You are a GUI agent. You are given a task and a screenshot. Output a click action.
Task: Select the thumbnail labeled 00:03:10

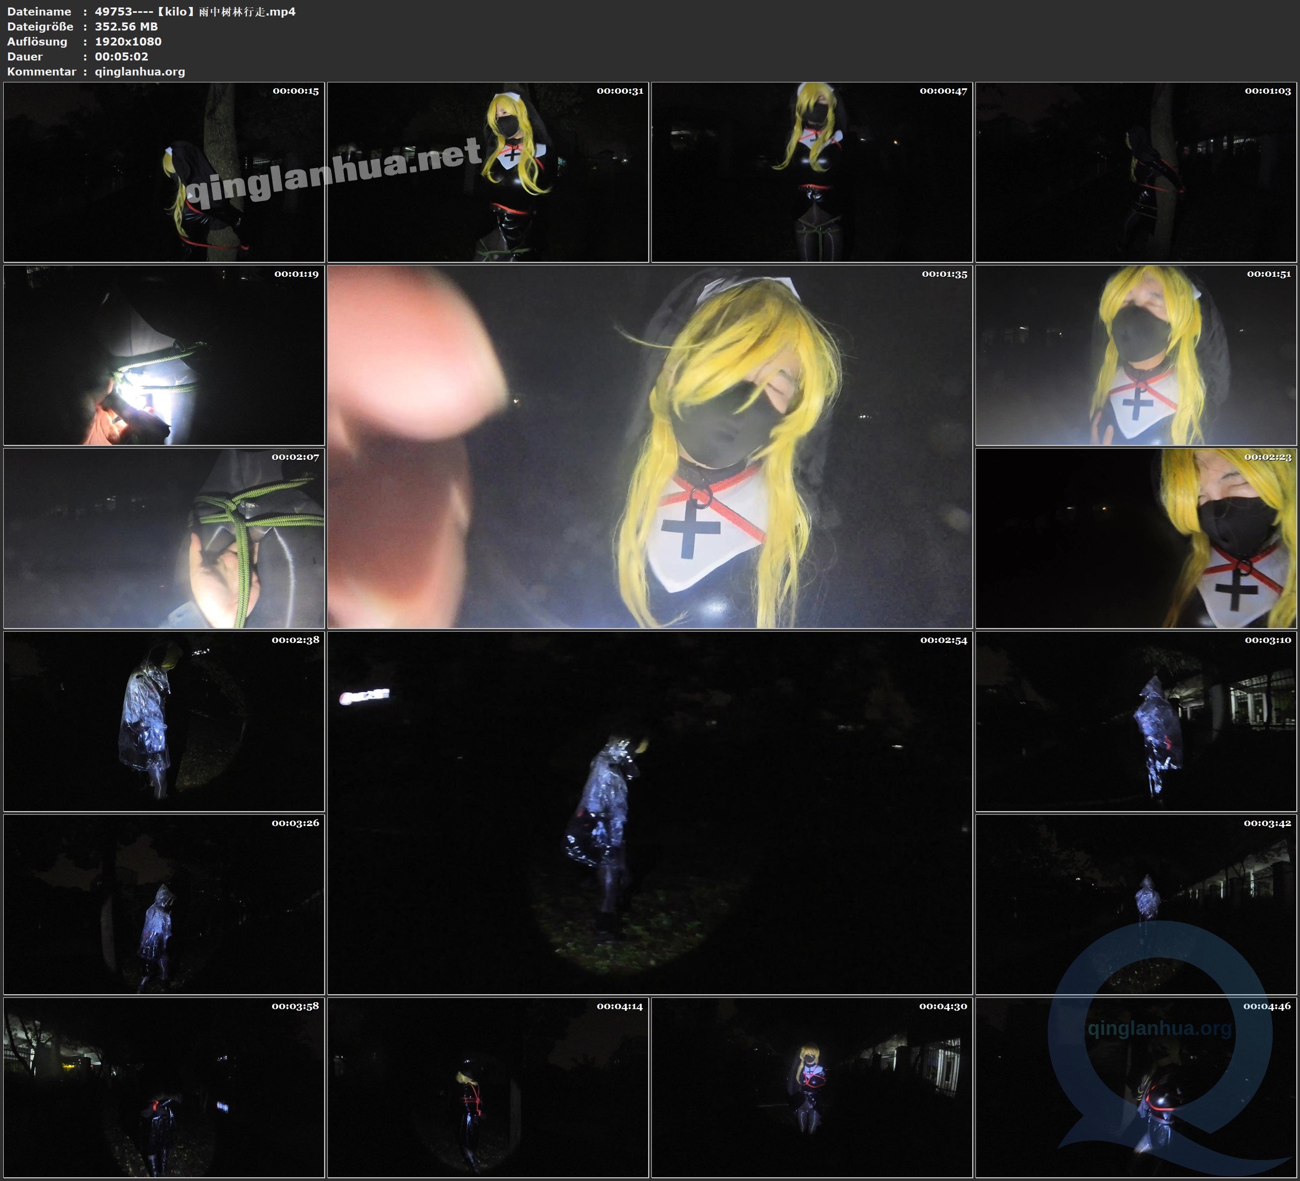coord(1136,721)
